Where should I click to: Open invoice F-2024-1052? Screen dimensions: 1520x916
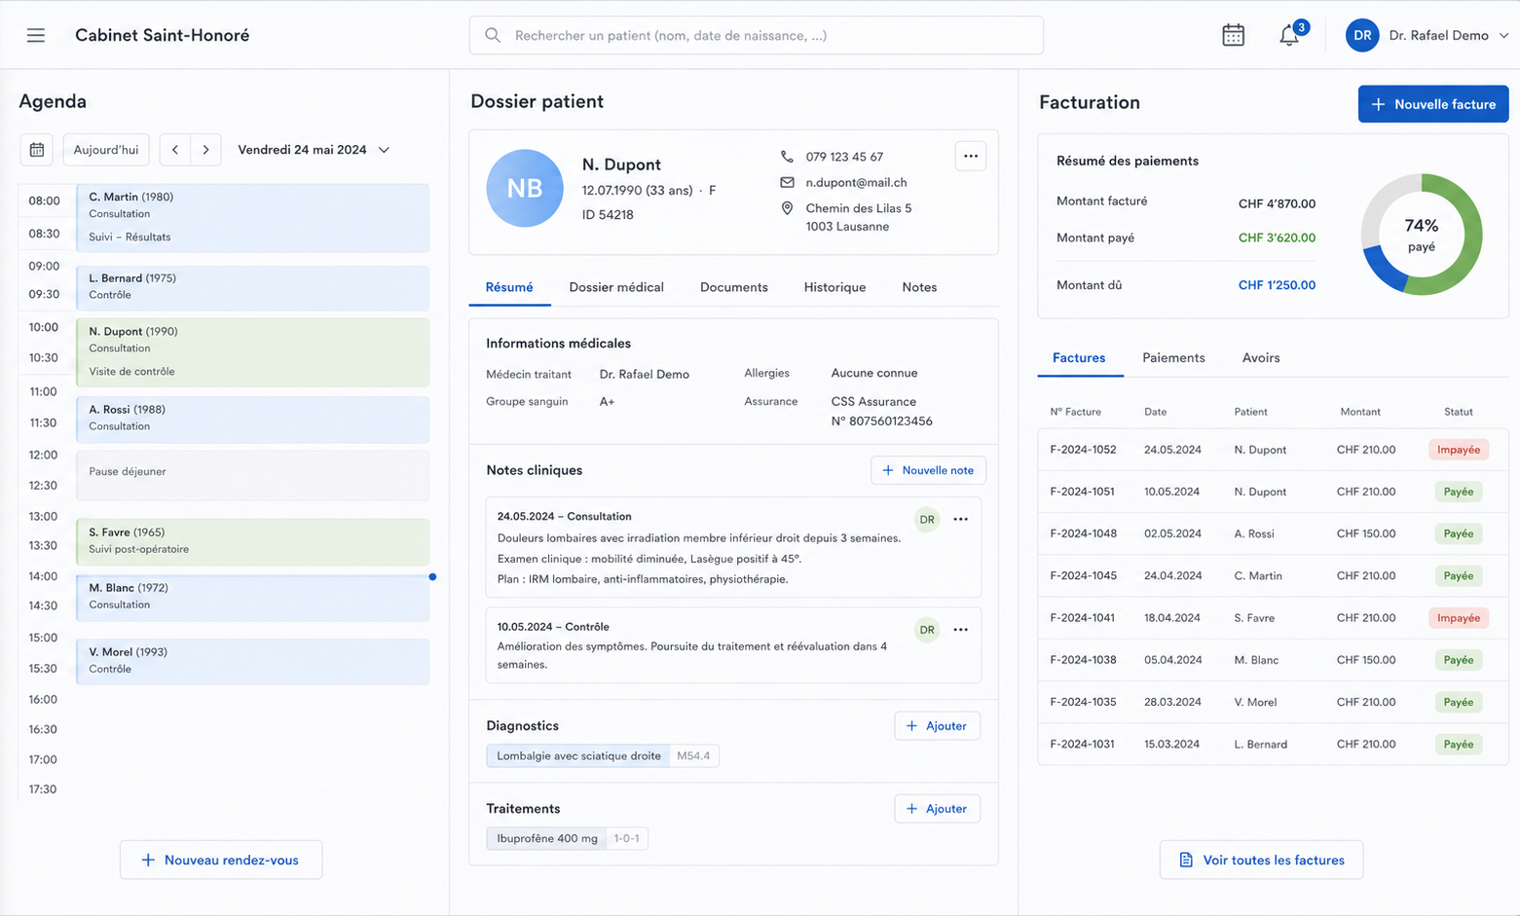coord(1273,450)
